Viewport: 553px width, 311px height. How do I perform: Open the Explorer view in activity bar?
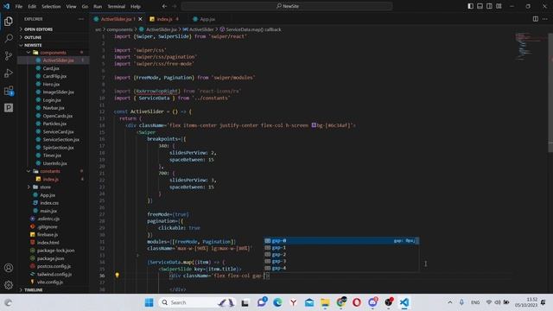pyautogui.click(x=9, y=22)
